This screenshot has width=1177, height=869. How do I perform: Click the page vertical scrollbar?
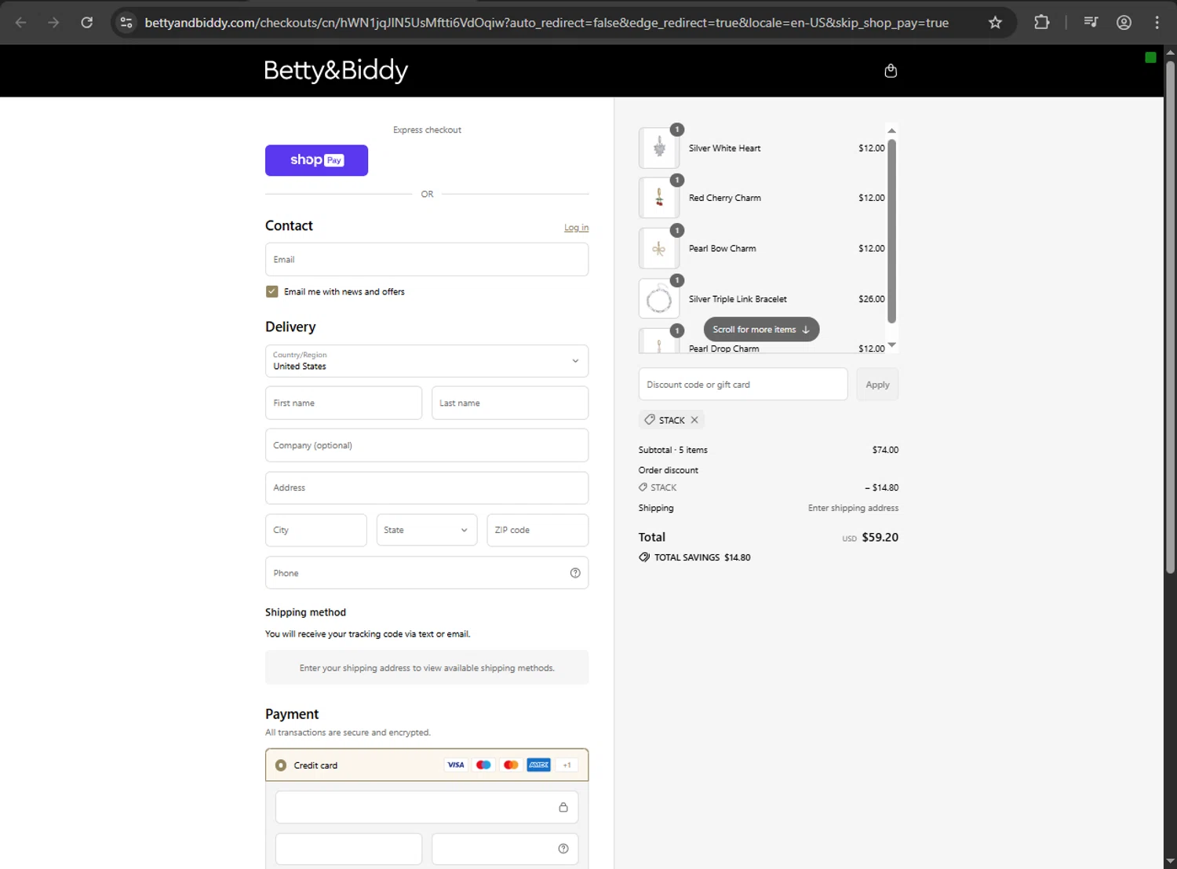[1170, 316]
